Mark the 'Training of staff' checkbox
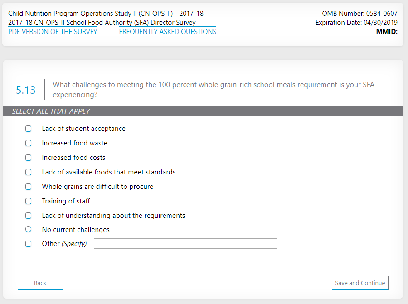 [29, 201]
